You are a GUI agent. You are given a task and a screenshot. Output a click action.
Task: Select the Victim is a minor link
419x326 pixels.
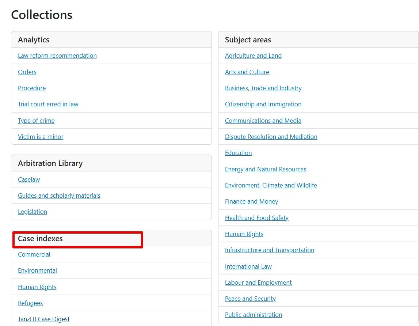(41, 137)
